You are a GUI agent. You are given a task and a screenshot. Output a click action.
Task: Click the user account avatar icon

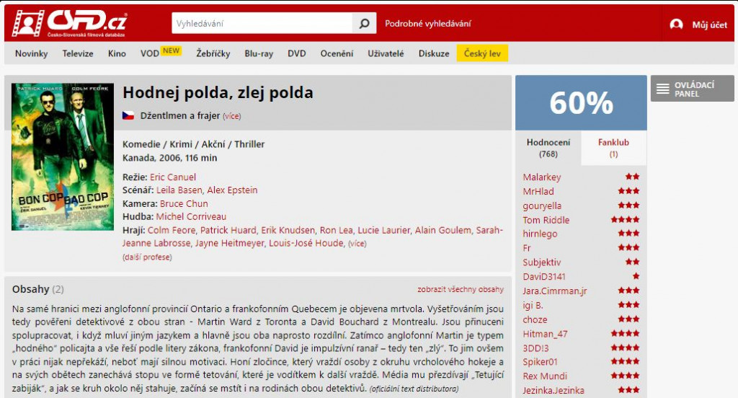(676, 25)
